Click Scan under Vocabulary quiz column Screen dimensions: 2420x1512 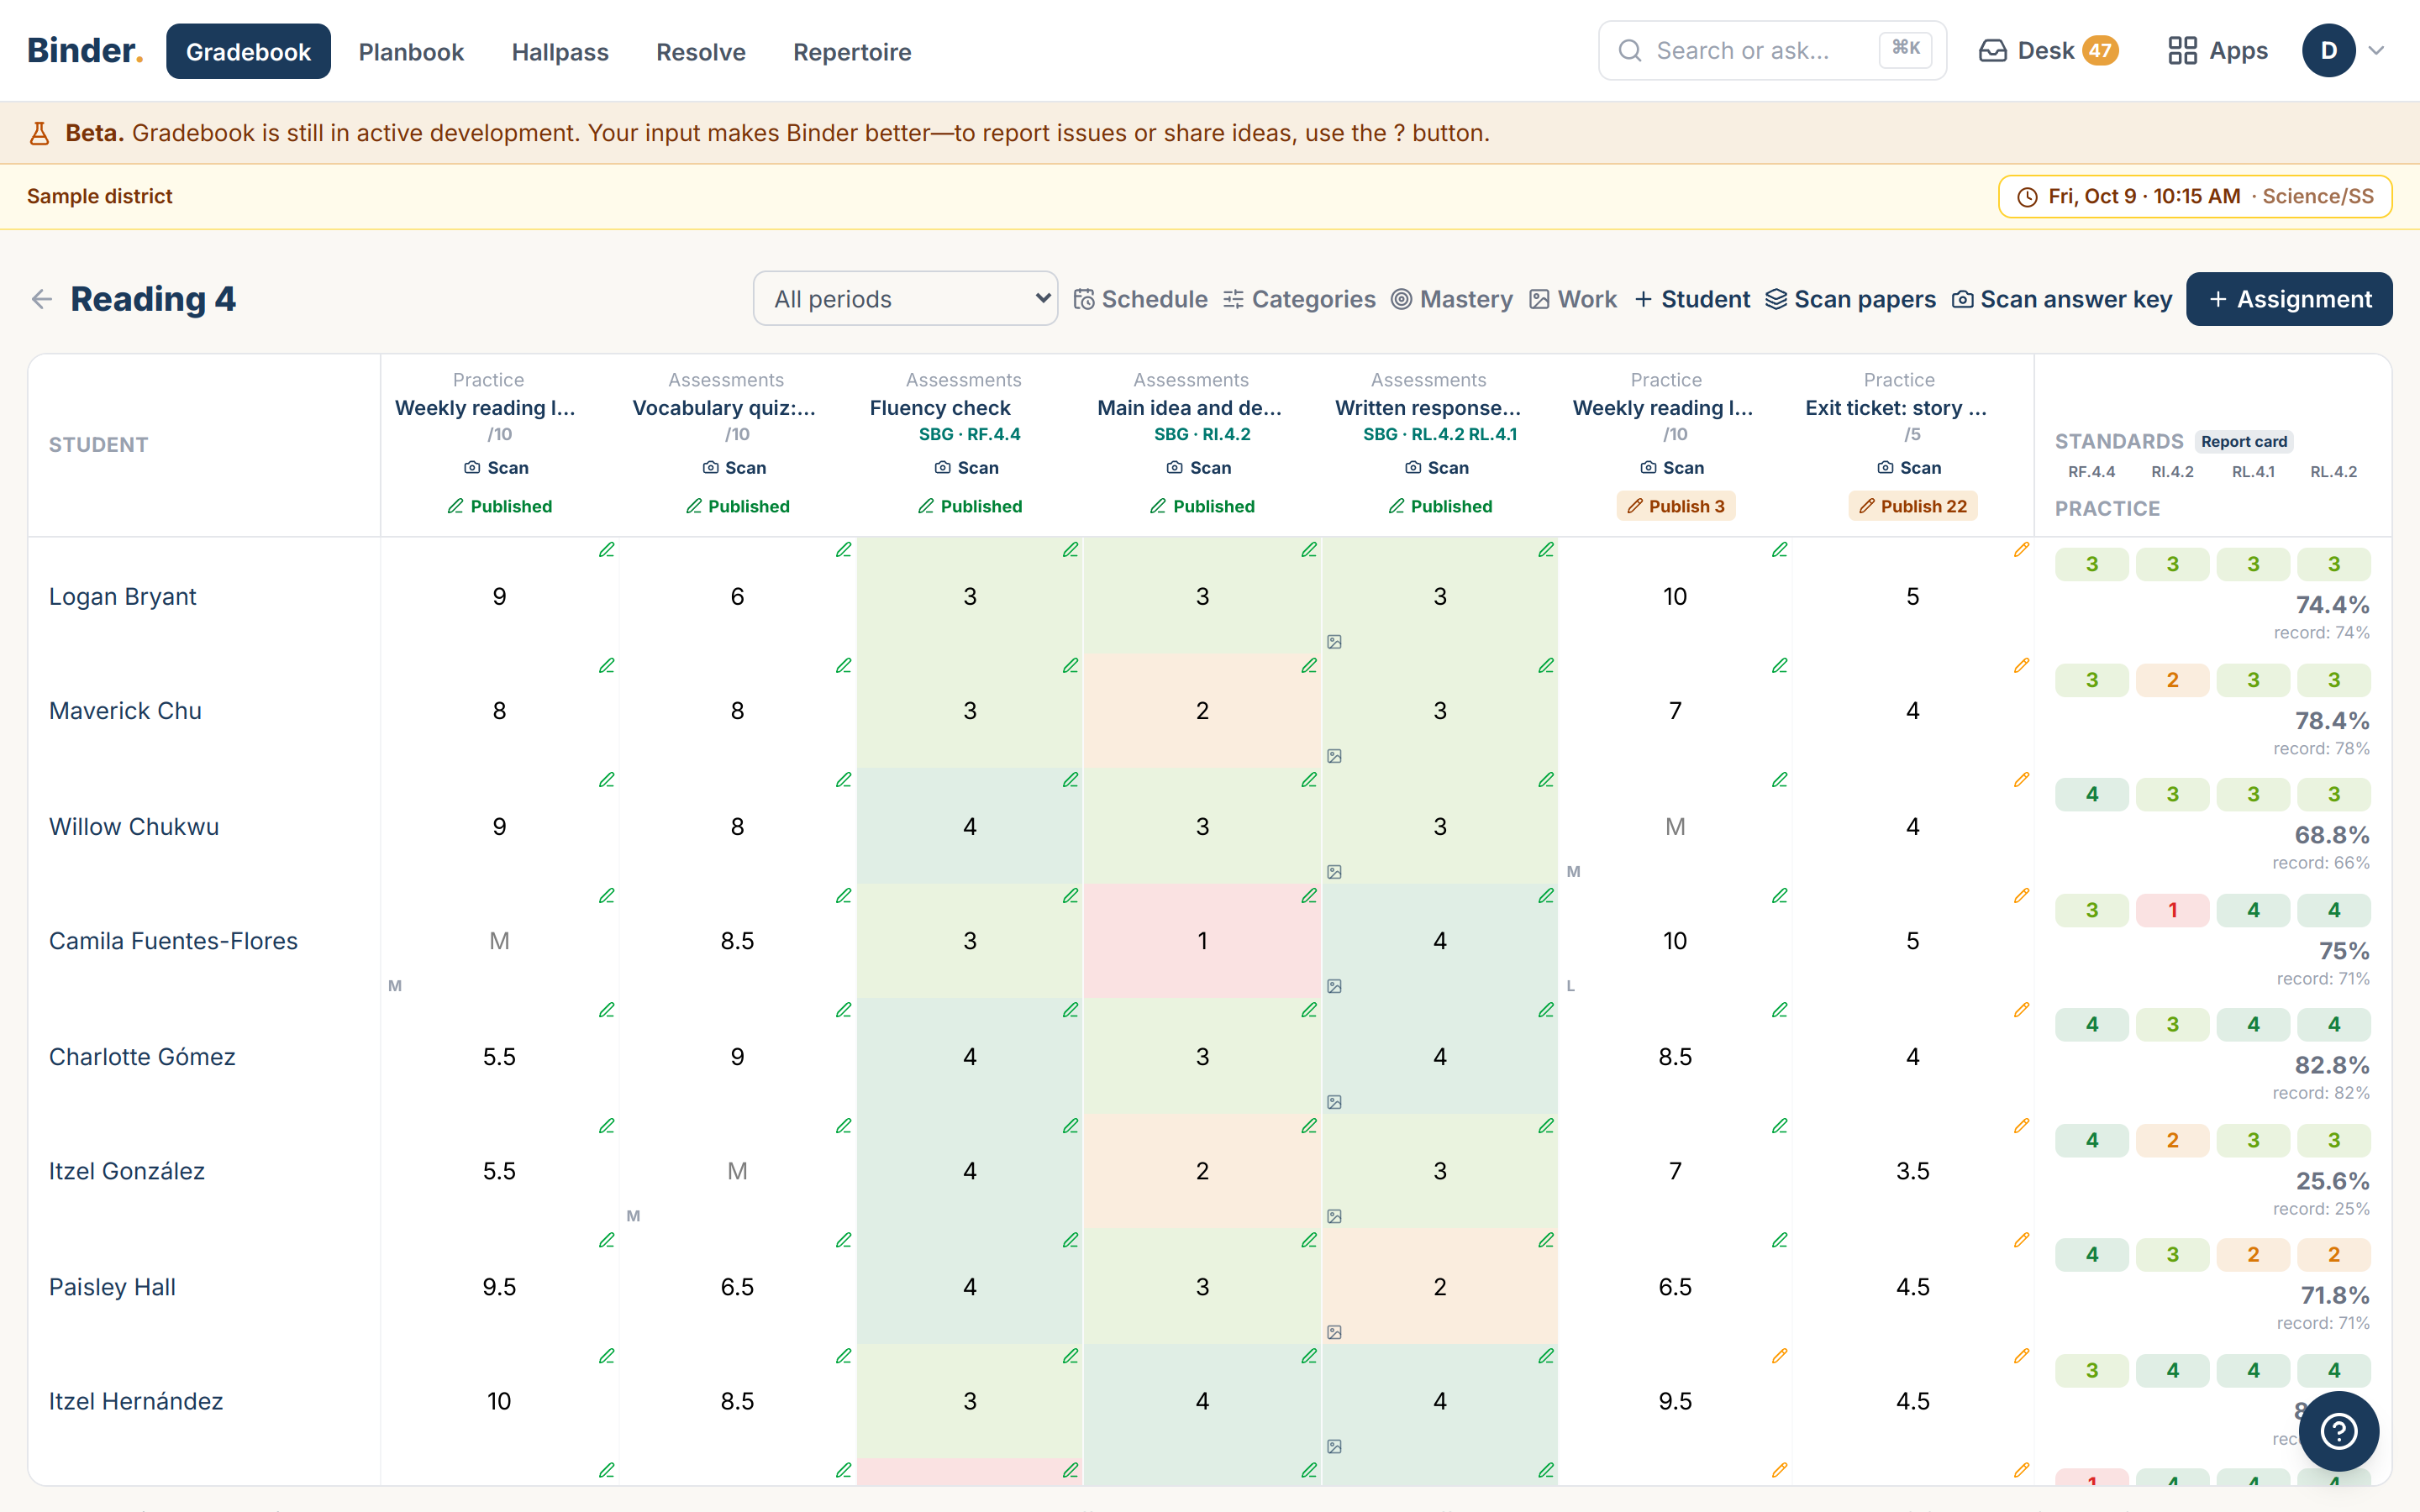(x=735, y=468)
